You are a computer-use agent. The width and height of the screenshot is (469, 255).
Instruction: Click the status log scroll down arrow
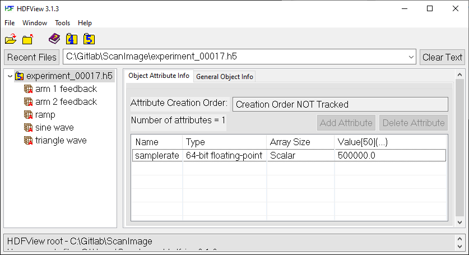(459, 247)
